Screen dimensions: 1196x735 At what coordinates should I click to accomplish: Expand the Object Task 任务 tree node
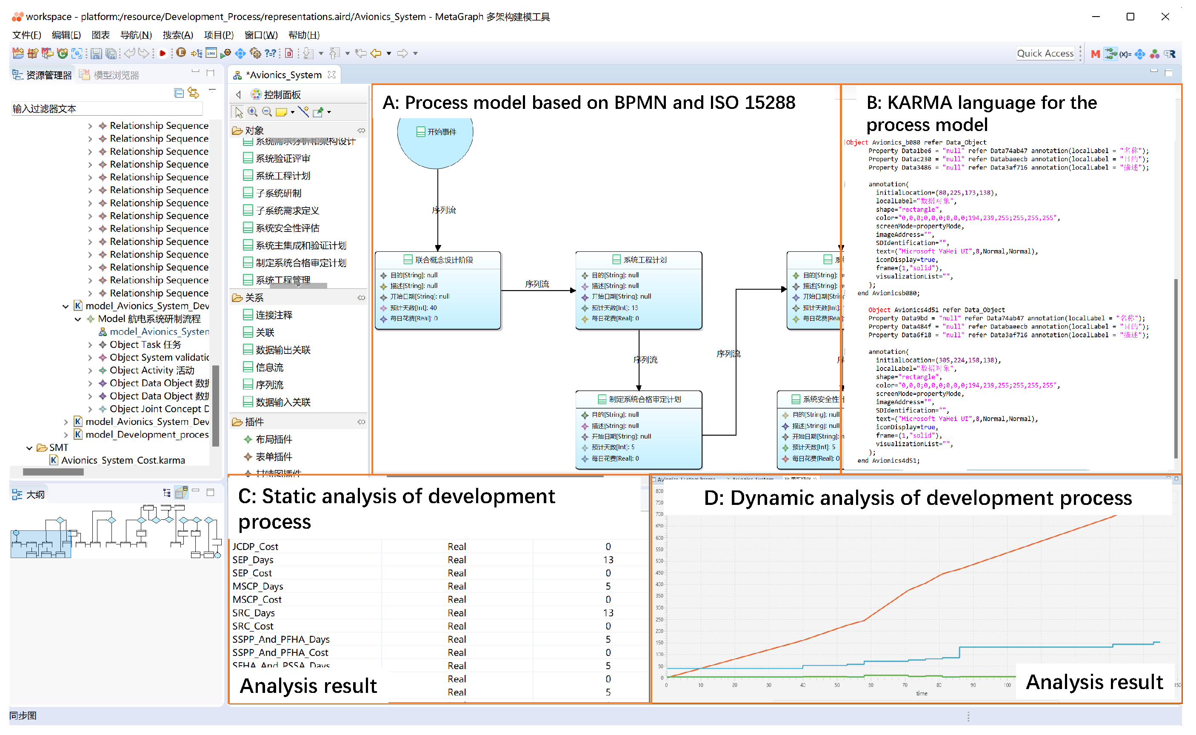click(x=90, y=345)
